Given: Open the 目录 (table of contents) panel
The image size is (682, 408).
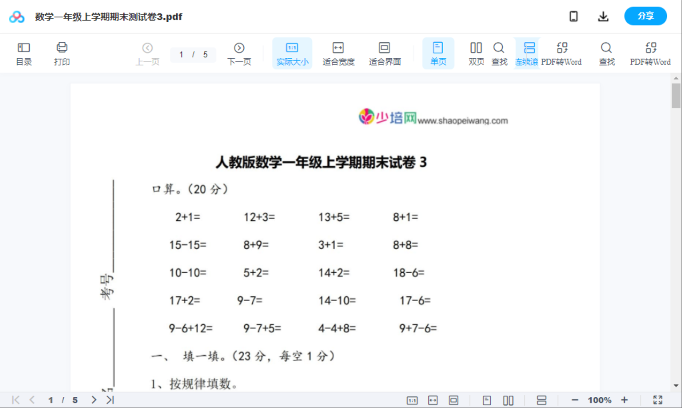Looking at the screenshot, I should pyautogui.click(x=24, y=53).
